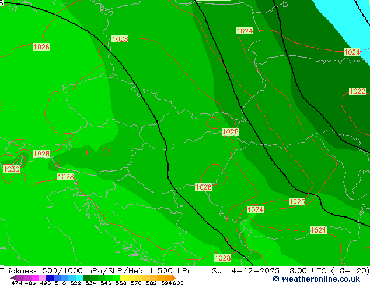
Task: Click the 558 legend value
Action: coord(121,283)
